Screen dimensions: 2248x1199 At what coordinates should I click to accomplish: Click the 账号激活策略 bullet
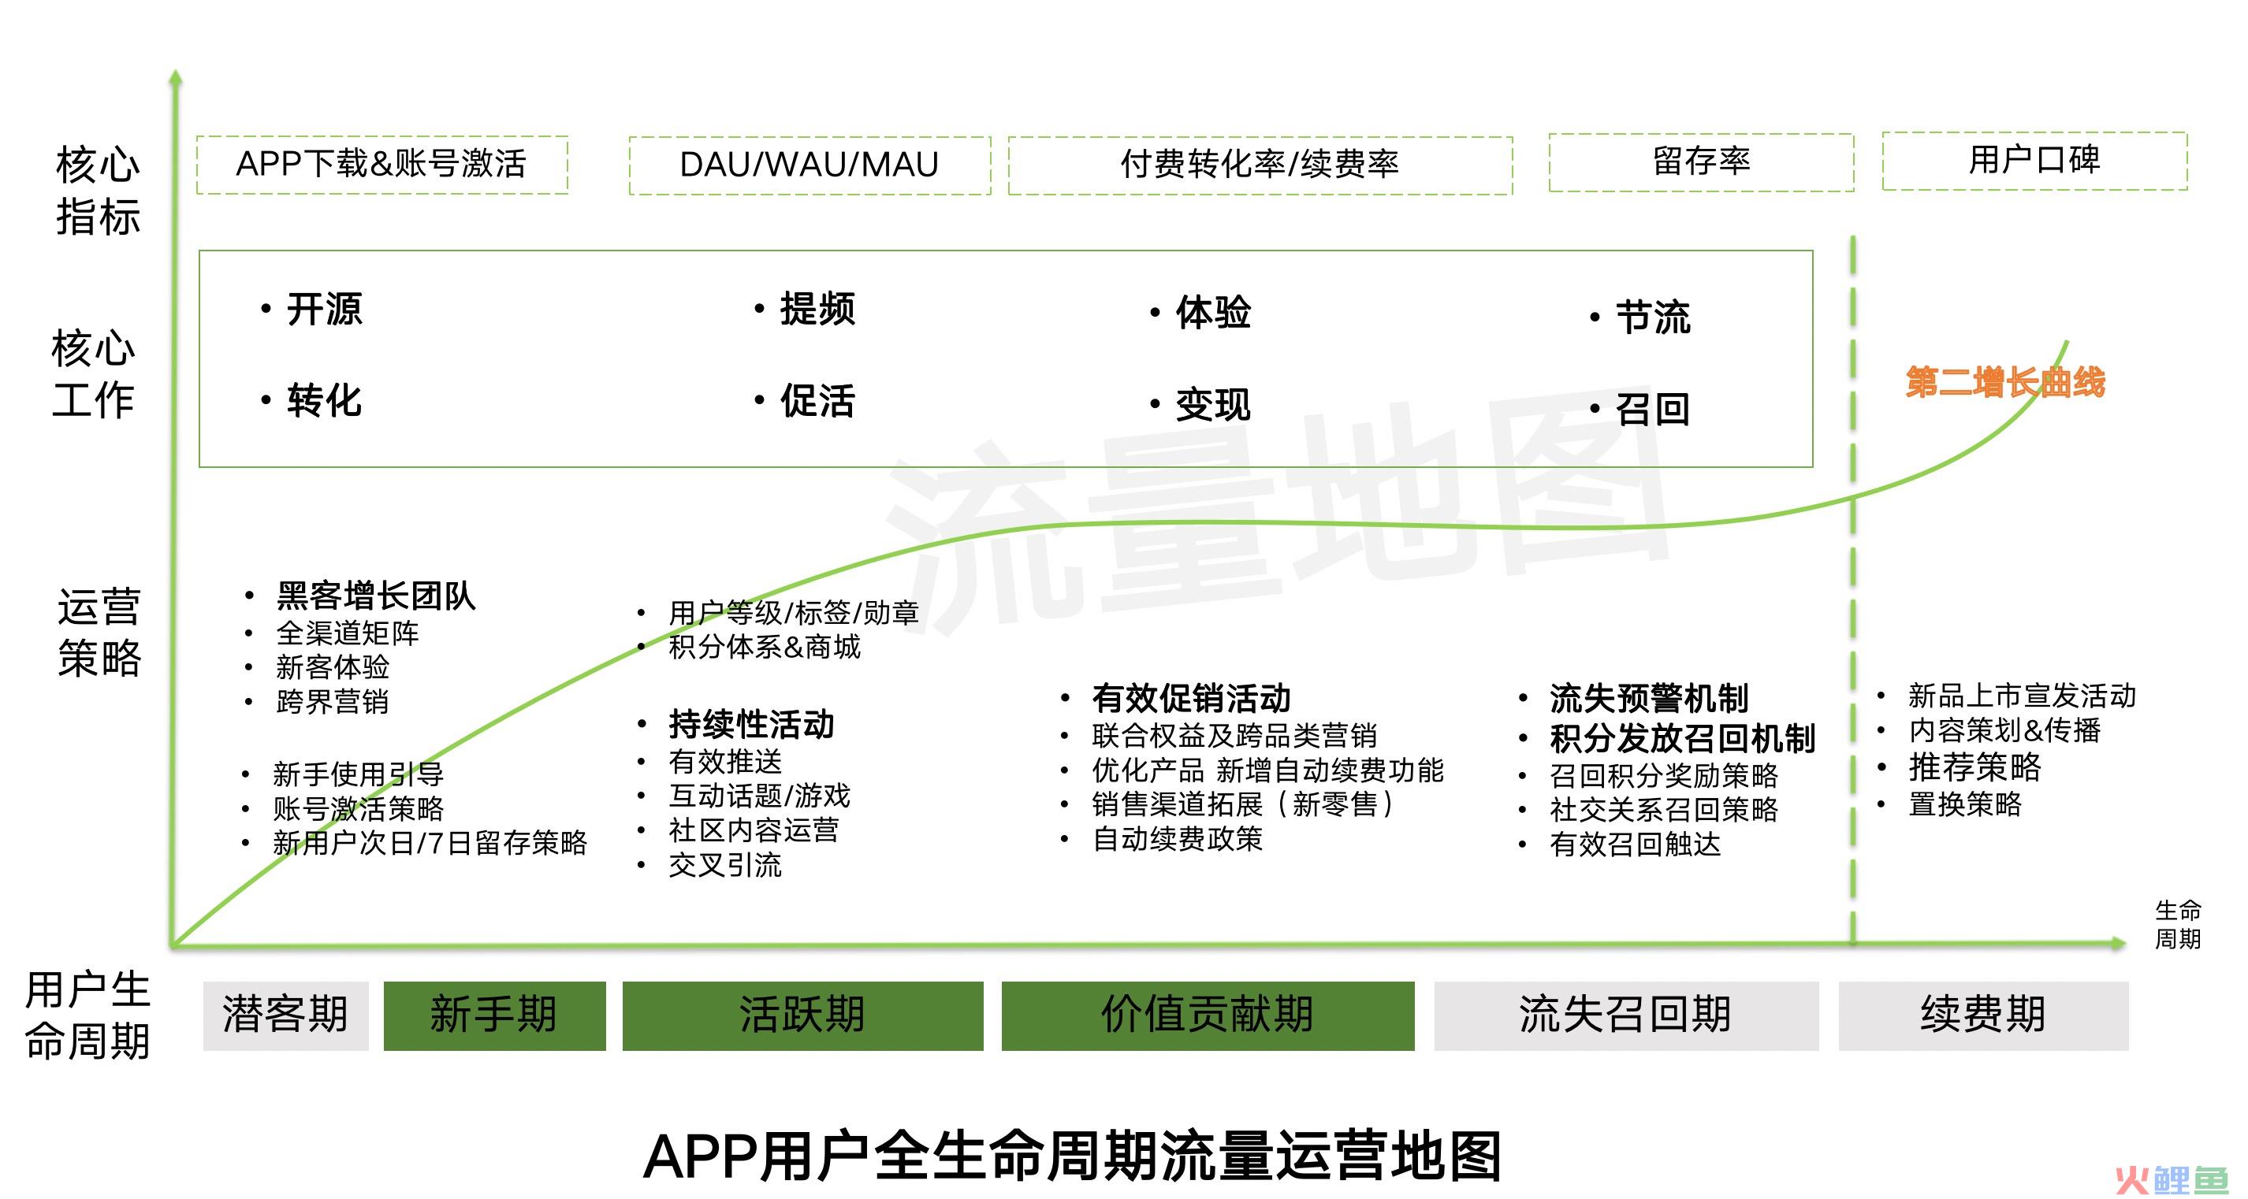pyautogui.click(x=358, y=808)
